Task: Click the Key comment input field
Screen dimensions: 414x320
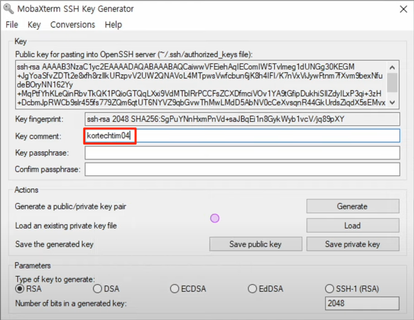Action: tap(242, 136)
